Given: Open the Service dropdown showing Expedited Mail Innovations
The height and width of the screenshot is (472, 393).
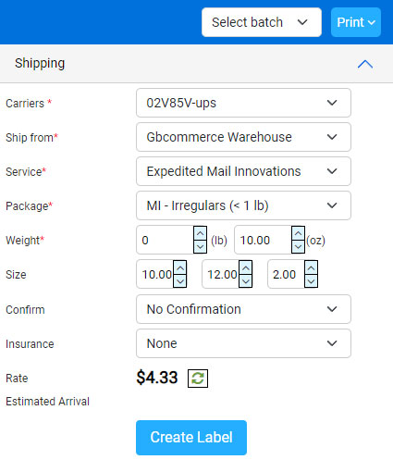Looking at the screenshot, I should pyautogui.click(x=243, y=171).
